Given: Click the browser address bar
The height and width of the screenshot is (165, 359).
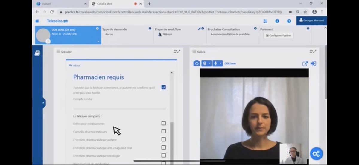Looking at the screenshot, I should (172, 12).
